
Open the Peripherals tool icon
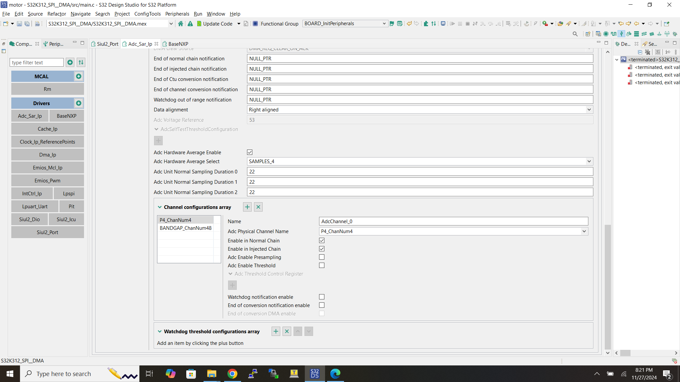(x=621, y=34)
